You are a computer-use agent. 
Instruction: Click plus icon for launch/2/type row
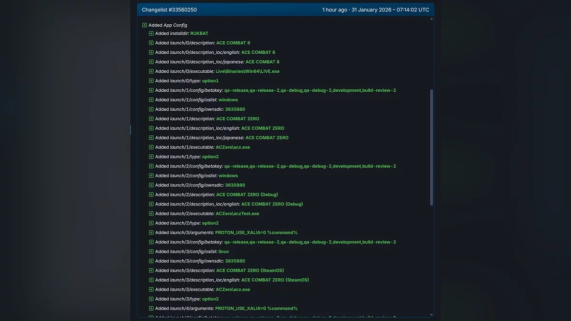(x=151, y=224)
